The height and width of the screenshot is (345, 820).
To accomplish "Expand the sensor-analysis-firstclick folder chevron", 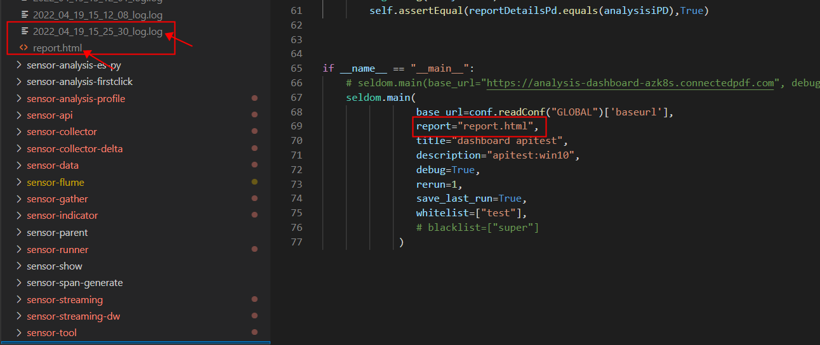I will pos(19,81).
